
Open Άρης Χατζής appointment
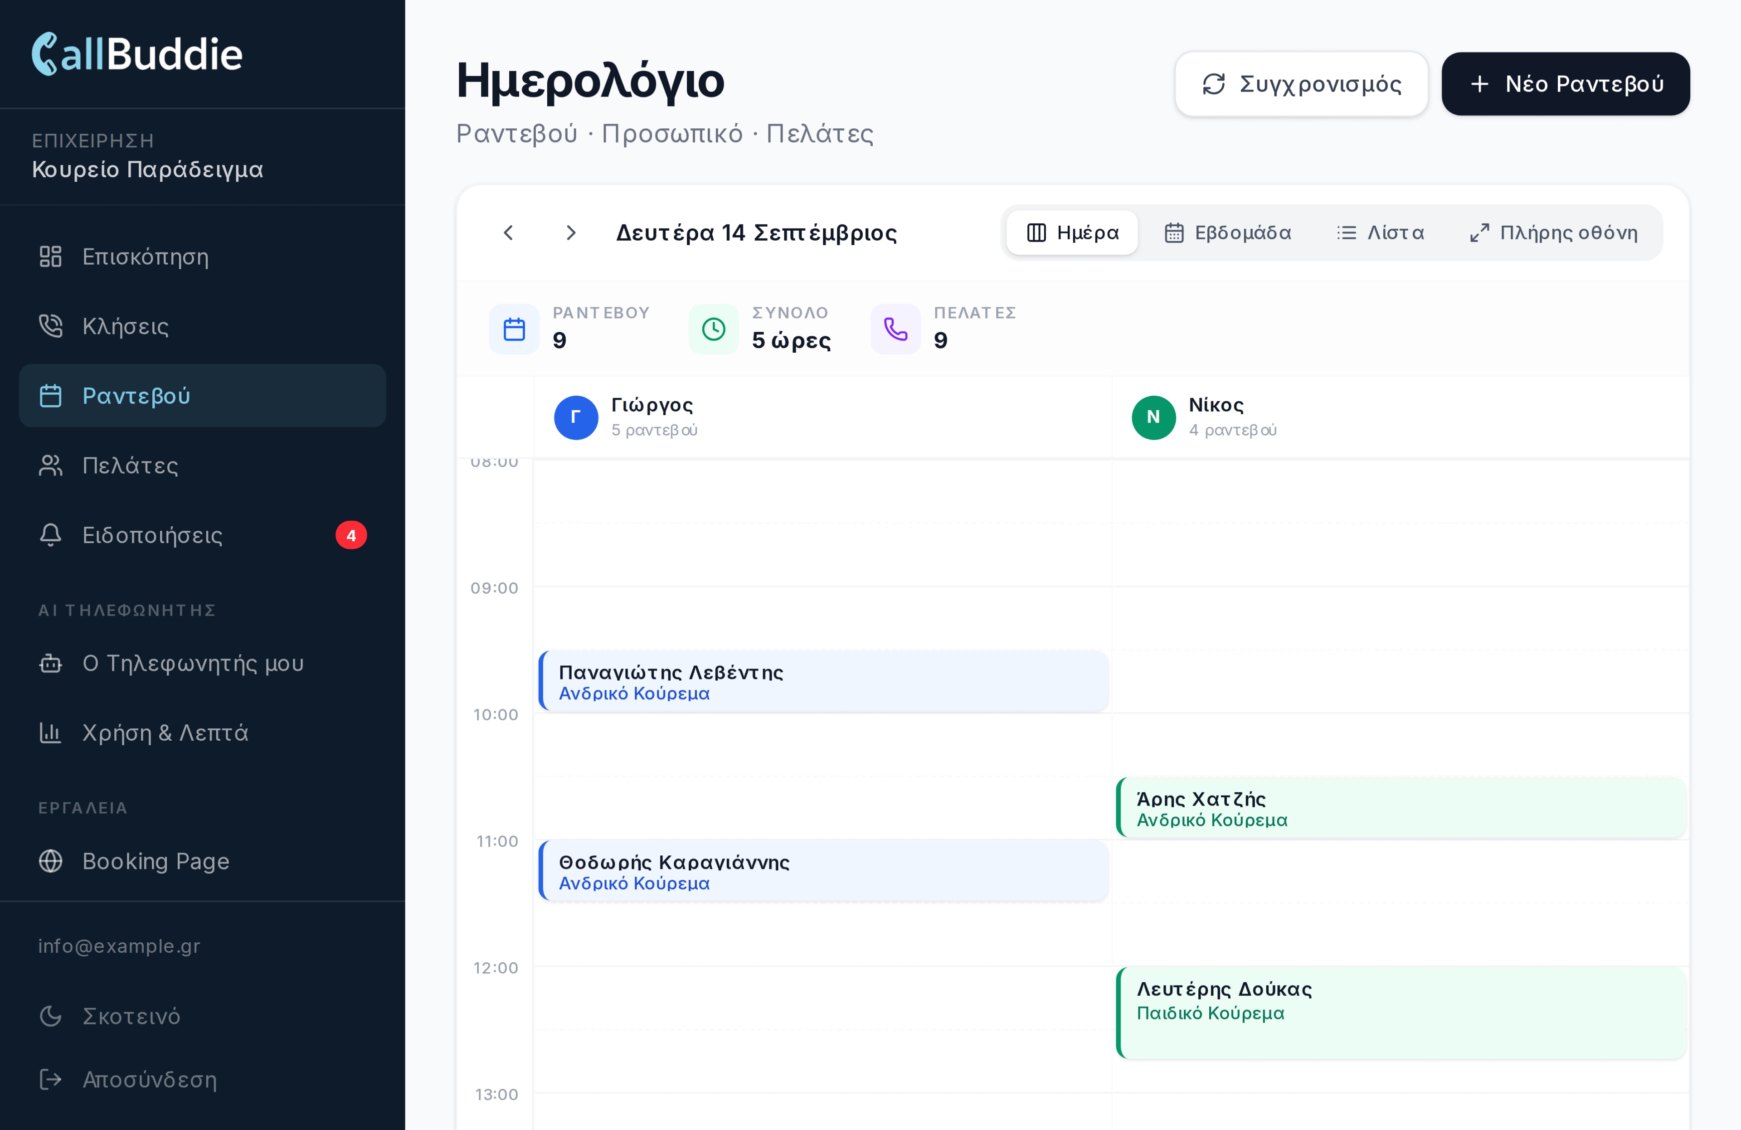tap(1401, 808)
